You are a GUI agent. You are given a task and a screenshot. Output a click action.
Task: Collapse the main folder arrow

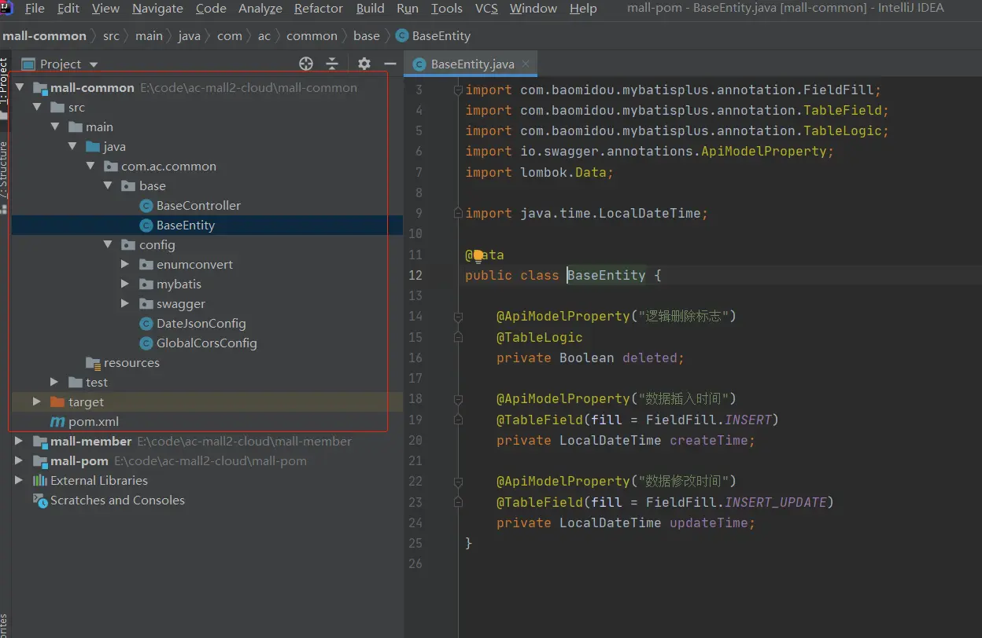tap(55, 127)
